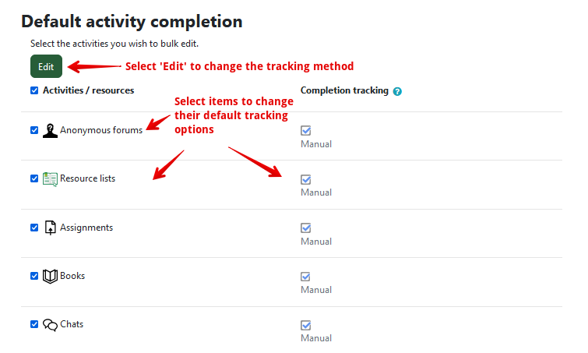Click the Books activity icon
Viewport: 588px width, 353px height.
point(51,276)
